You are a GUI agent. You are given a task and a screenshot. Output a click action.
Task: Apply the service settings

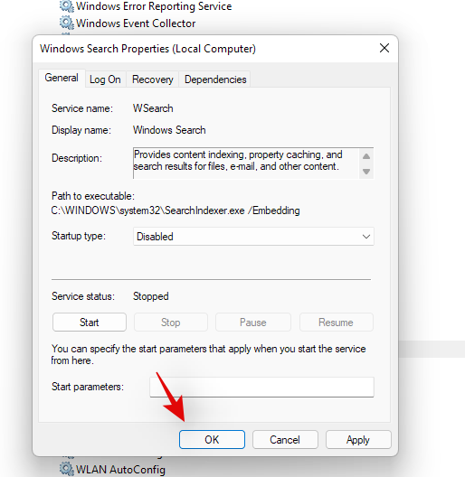[358, 440]
